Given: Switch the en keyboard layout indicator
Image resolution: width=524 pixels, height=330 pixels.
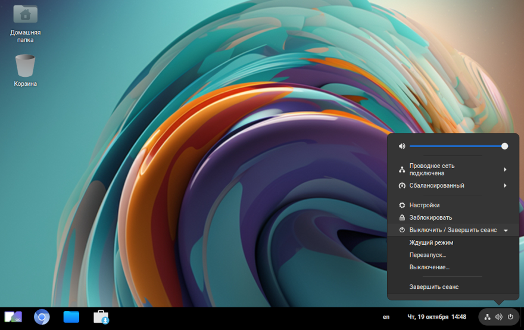Looking at the screenshot, I should click(x=386, y=317).
